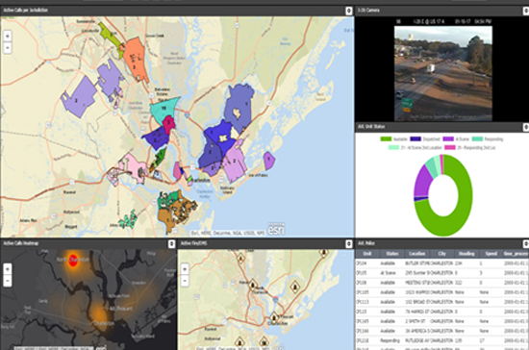The image size is (529, 350).
Task: Open options menu of Active Calls Heatmap panel
Action: click(172, 244)
